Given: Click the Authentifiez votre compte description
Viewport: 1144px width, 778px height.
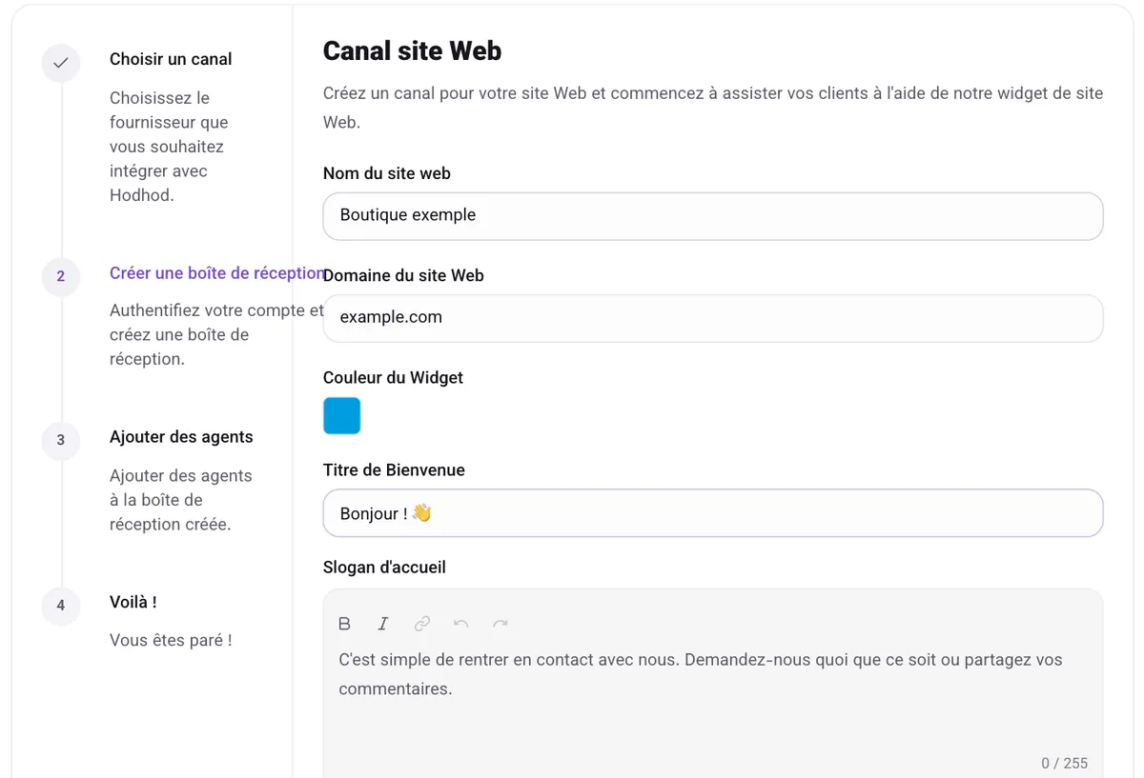Looking at the screenshot, I should [x=216, y=334].
